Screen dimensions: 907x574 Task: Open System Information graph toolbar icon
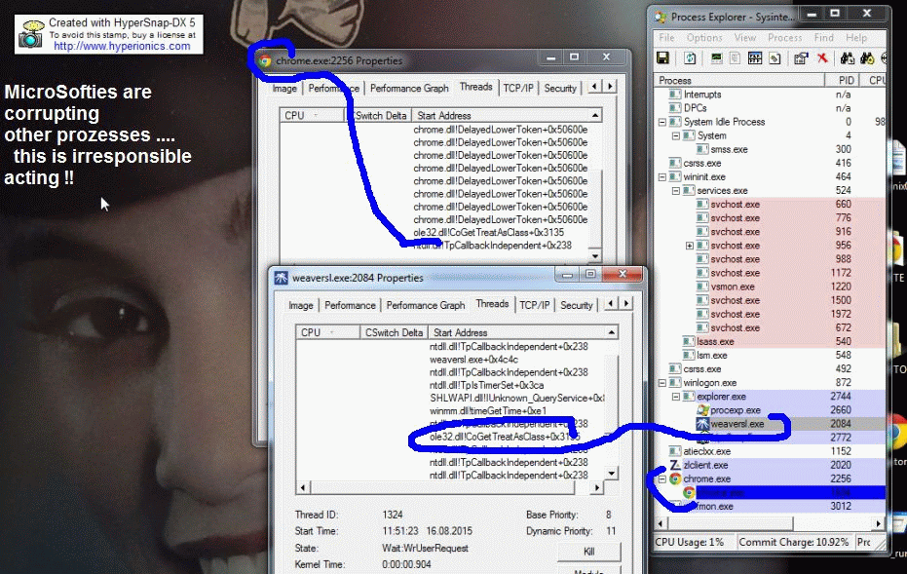(x=716, y=57)
